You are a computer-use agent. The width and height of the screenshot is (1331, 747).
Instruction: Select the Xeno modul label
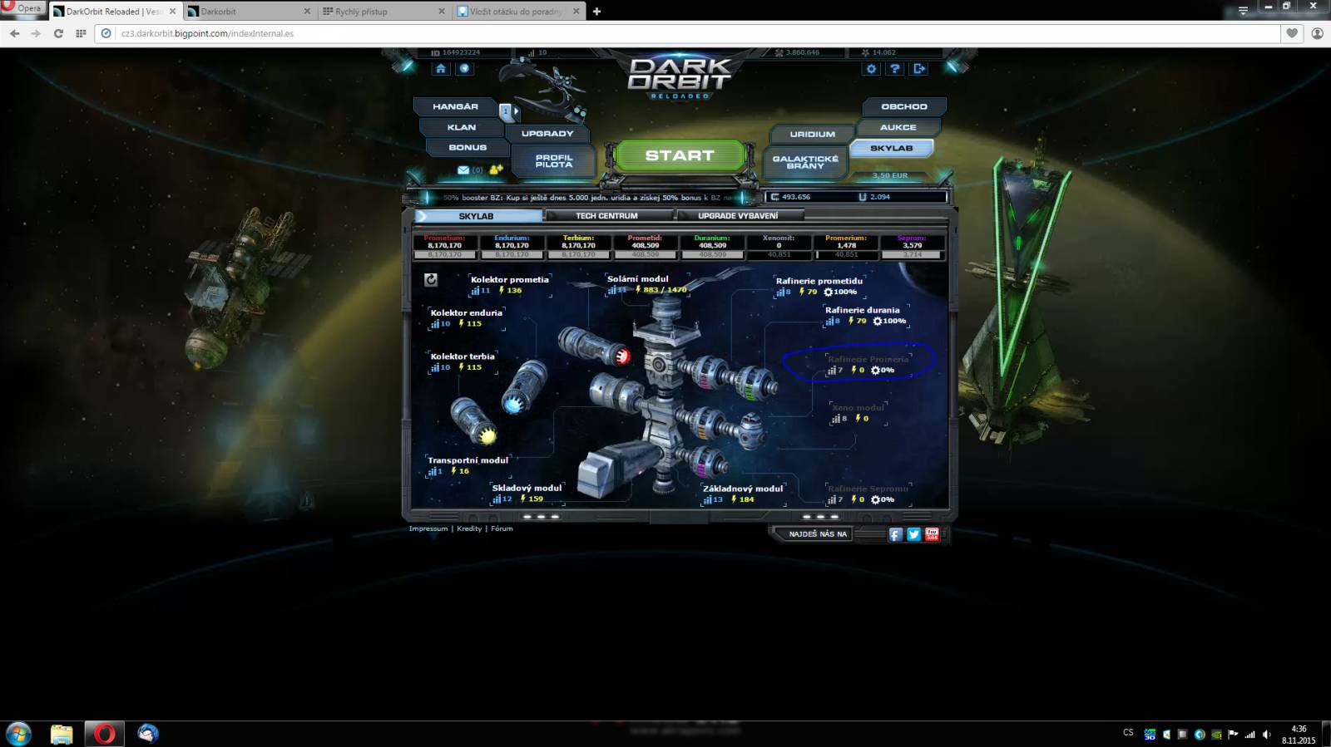(858, 408)
